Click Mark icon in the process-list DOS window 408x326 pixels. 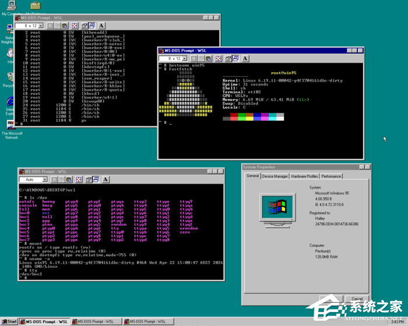tap(50, 26)
